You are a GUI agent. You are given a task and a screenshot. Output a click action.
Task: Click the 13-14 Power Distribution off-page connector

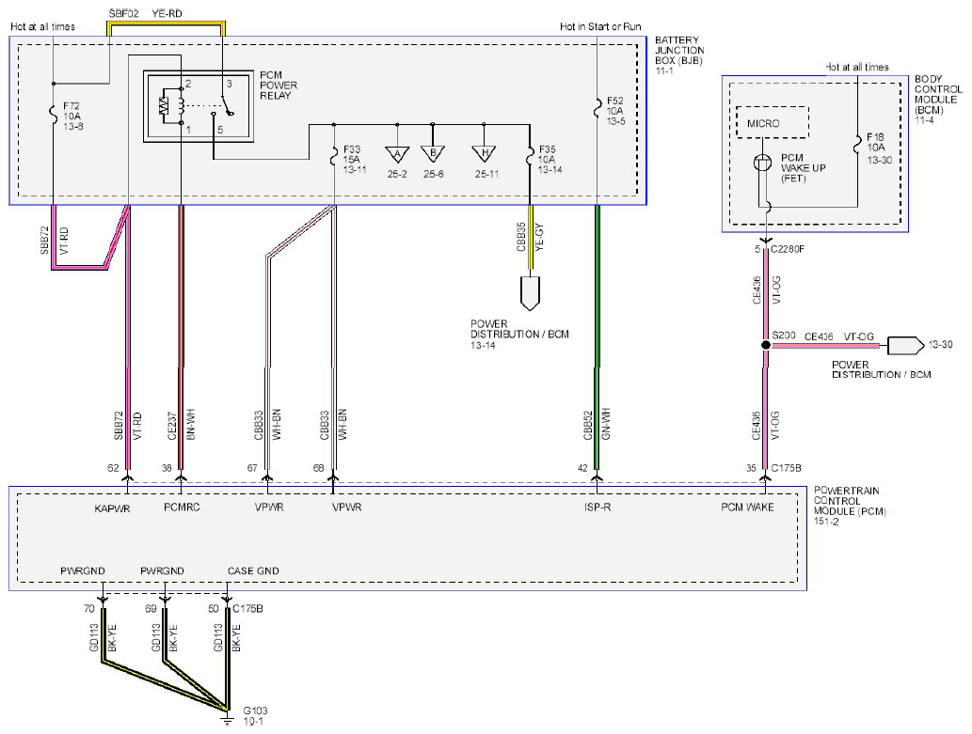click(530, 293)
